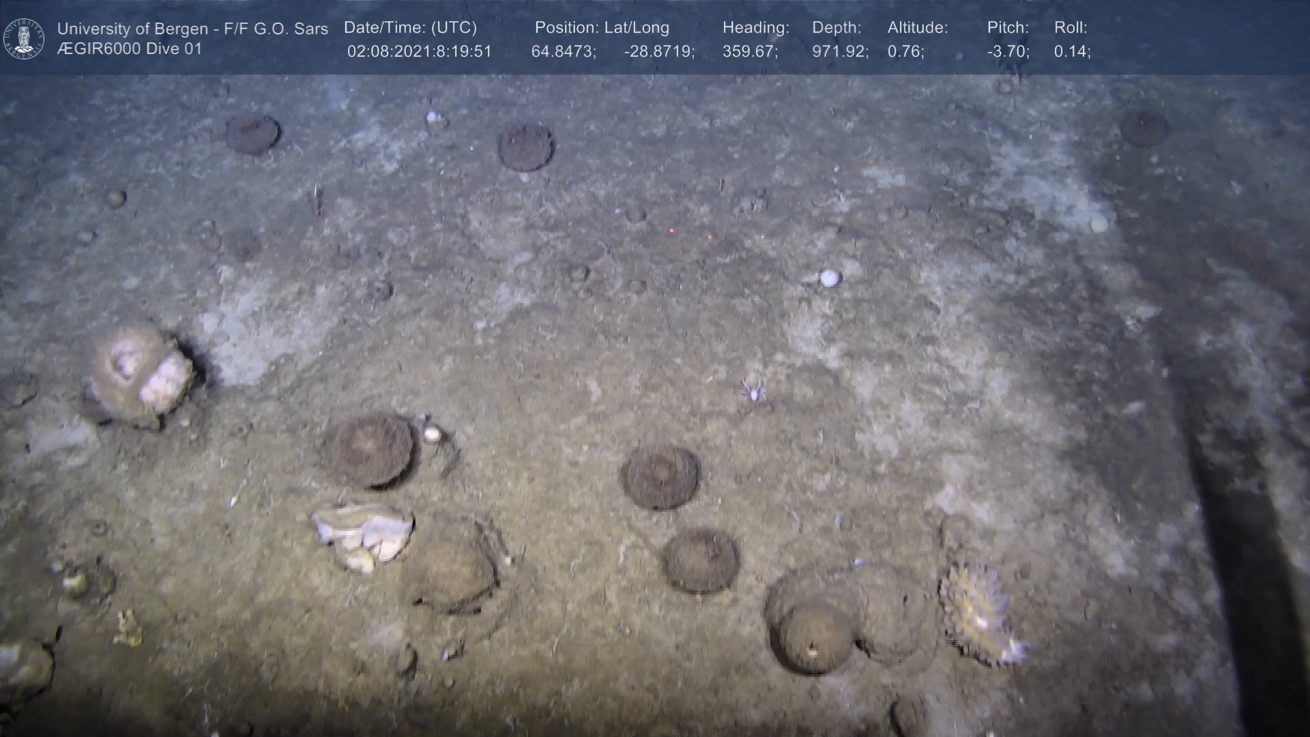
Task: Click the 'ÆGIR6000 Dive 01' label
Action: tap(130, 49)
